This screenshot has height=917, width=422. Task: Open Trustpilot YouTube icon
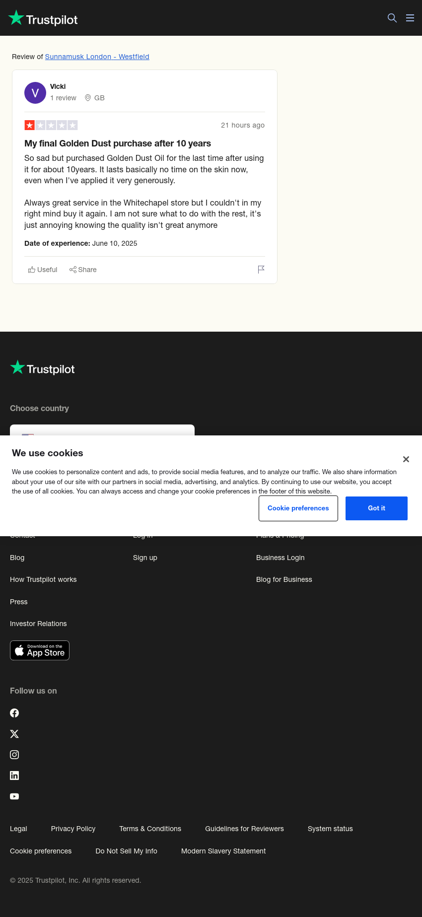[x=14, y=796]
